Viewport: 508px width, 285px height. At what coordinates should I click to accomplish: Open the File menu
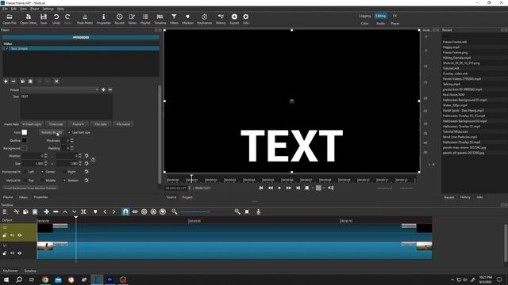(5, 9)
